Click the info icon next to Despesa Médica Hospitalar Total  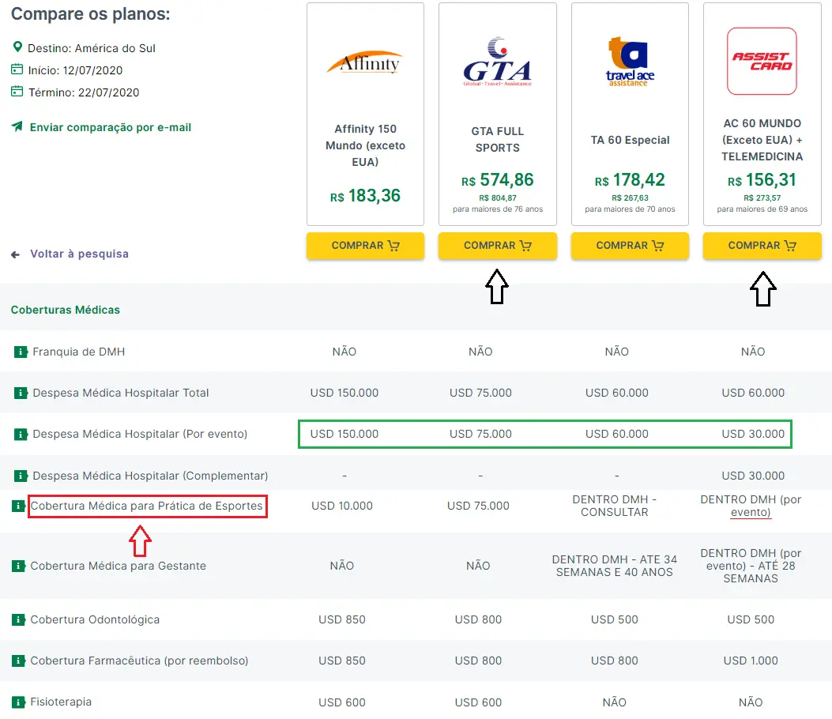[x=19, y=393]
